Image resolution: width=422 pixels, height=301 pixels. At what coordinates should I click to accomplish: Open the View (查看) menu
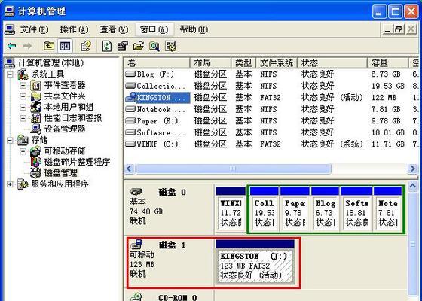click(x=114, y=29)
